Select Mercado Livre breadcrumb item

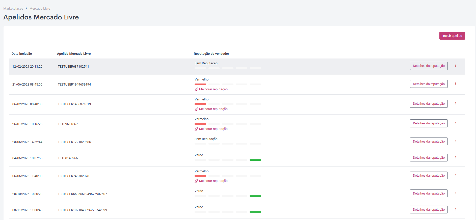40,9
